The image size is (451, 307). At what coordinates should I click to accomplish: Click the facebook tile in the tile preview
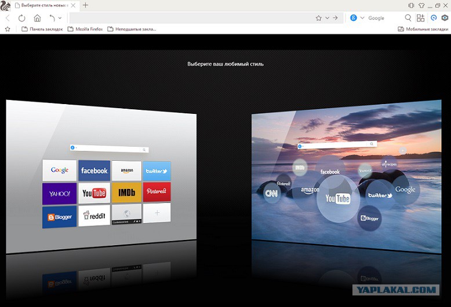click(94, 171)
